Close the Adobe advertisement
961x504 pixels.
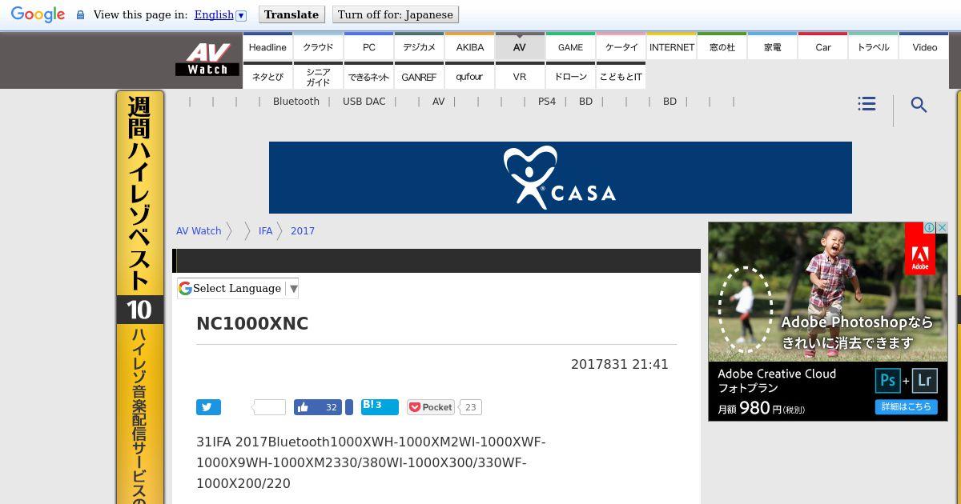coord(942,228)
